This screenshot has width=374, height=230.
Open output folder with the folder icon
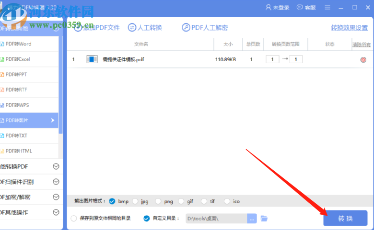[264, 219]
